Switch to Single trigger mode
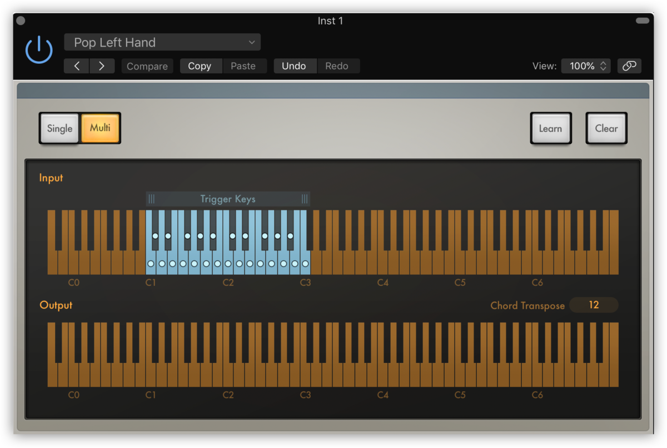 (x=59, y=128)
